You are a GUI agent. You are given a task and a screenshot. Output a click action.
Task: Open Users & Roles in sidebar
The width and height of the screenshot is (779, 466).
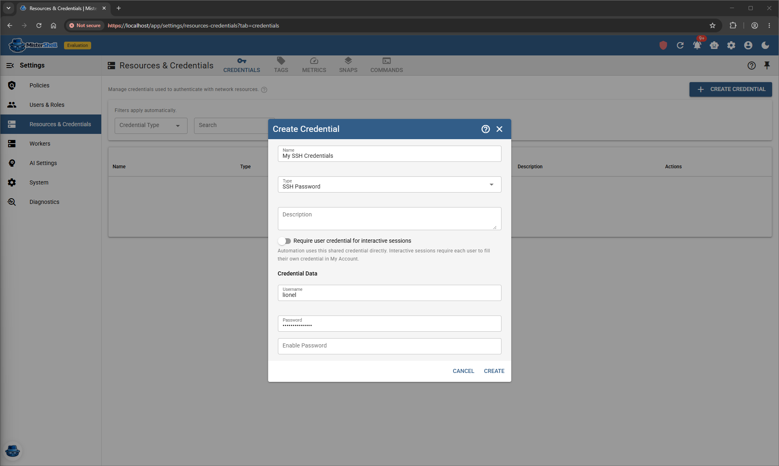pyautogui.click(x=51, y=105)
